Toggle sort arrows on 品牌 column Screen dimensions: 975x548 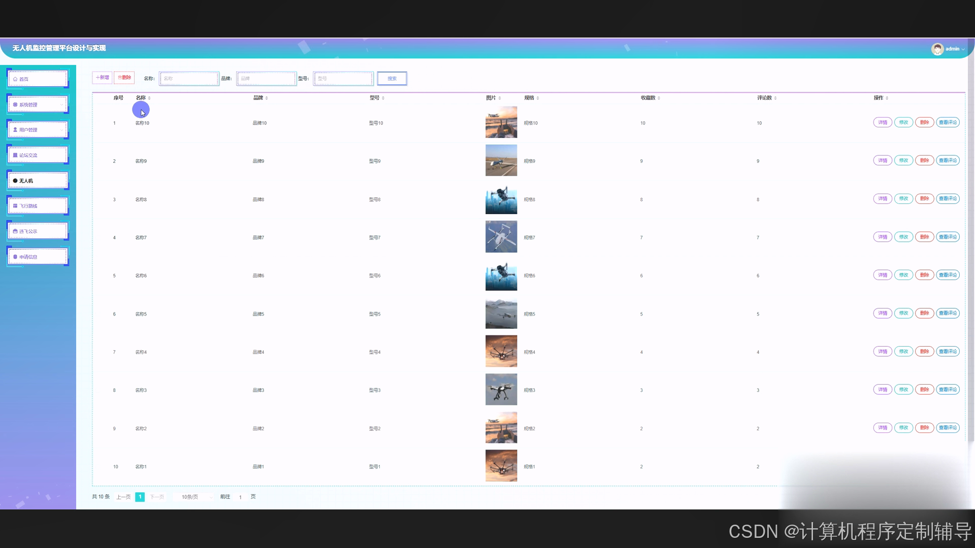click(x=267, y=98)
